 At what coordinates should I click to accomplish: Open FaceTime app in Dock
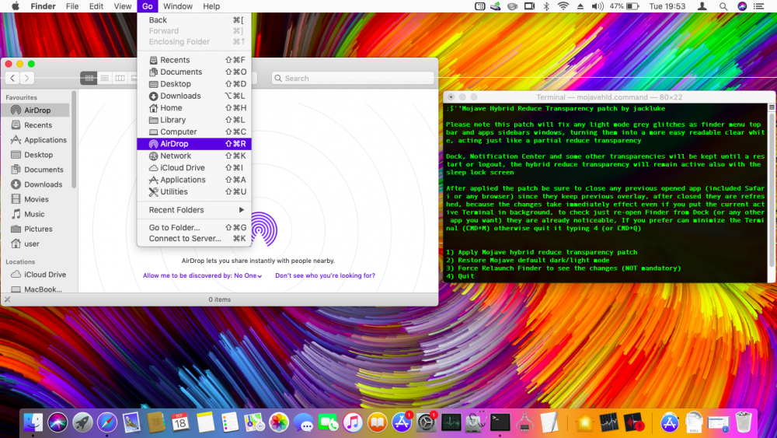point(328,422)
